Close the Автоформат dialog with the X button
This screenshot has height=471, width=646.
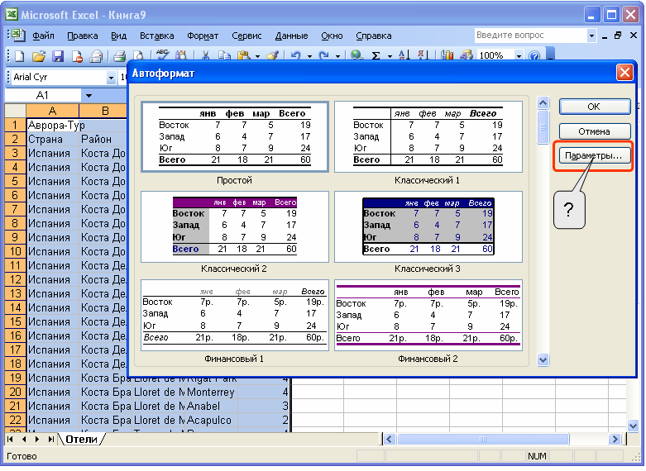click(x=624, y=73)
